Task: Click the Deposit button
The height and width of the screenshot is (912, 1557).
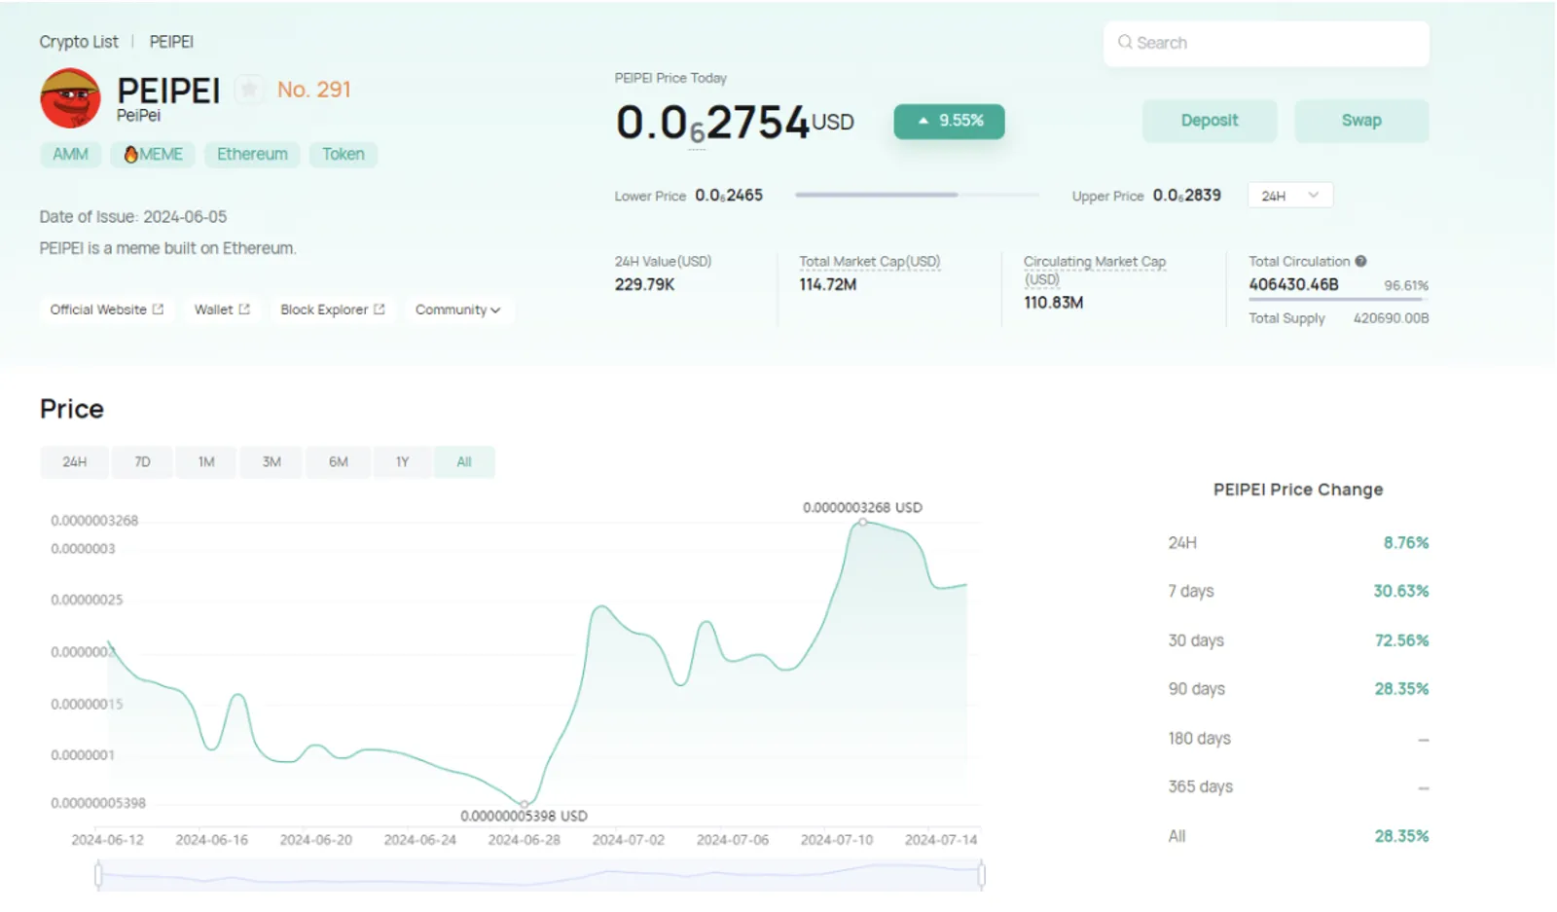Action: point(1210,121)
